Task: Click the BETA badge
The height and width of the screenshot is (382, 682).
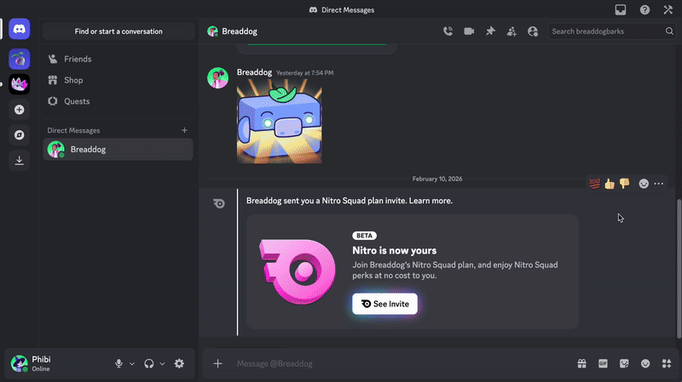Action: pos(365,236)
